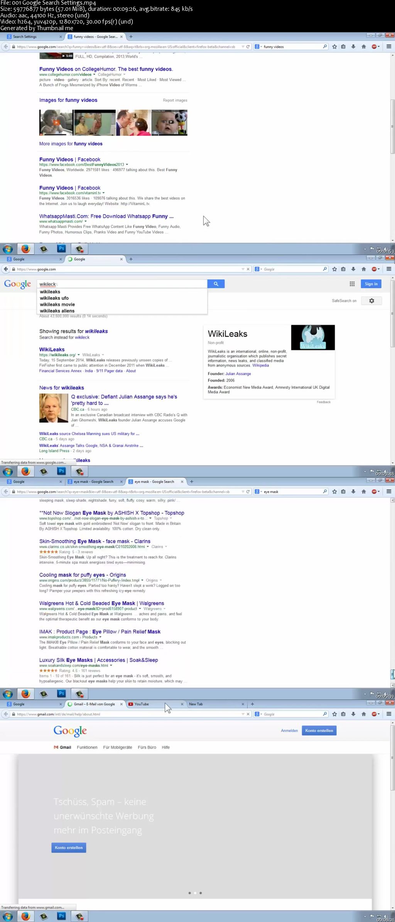Click the Home icon in the funny videos browser
This screenshot has height=922, width=395.
click(x=363, y=47)
